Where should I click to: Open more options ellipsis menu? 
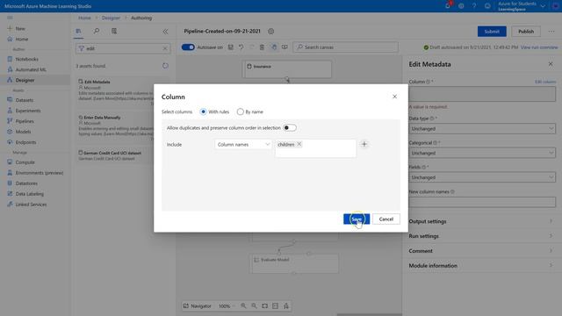click(x=551, y=32)
